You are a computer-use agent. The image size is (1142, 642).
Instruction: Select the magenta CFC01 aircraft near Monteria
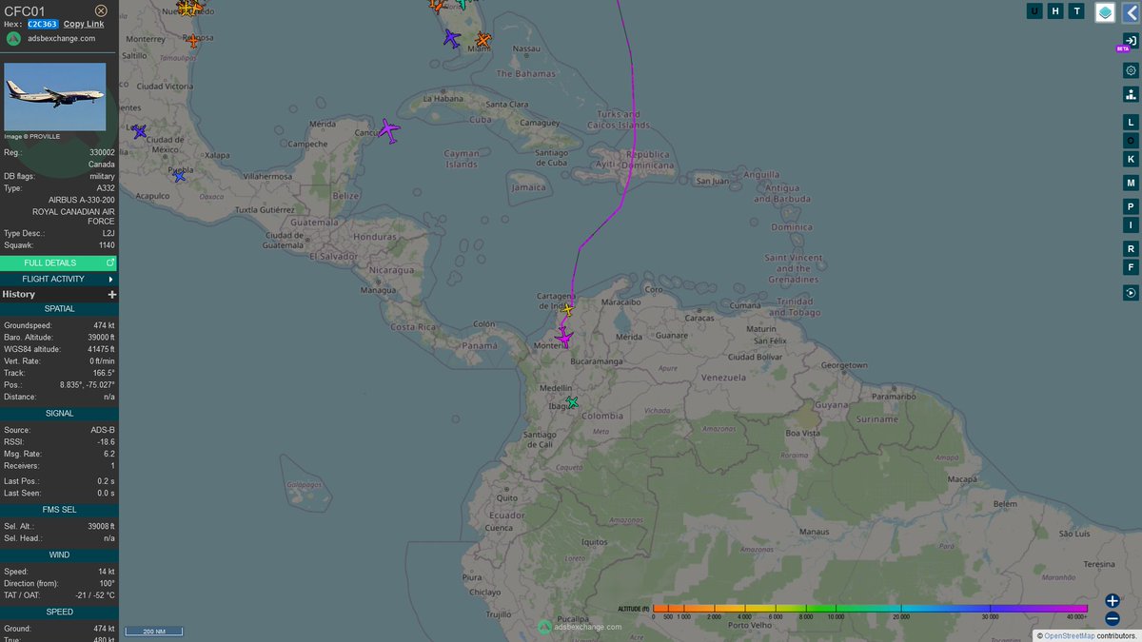tap(563, 337)
